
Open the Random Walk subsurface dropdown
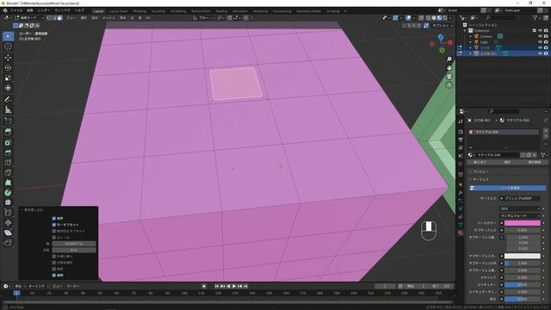click(x=519, y=216)
